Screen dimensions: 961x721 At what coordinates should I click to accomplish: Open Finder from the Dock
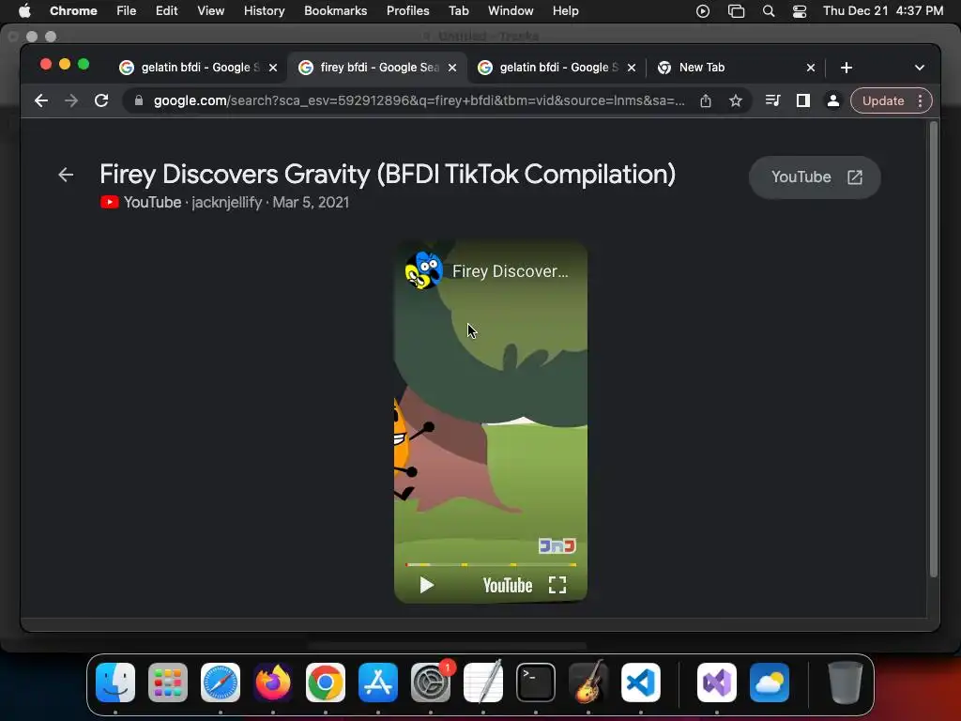[115, 683]
